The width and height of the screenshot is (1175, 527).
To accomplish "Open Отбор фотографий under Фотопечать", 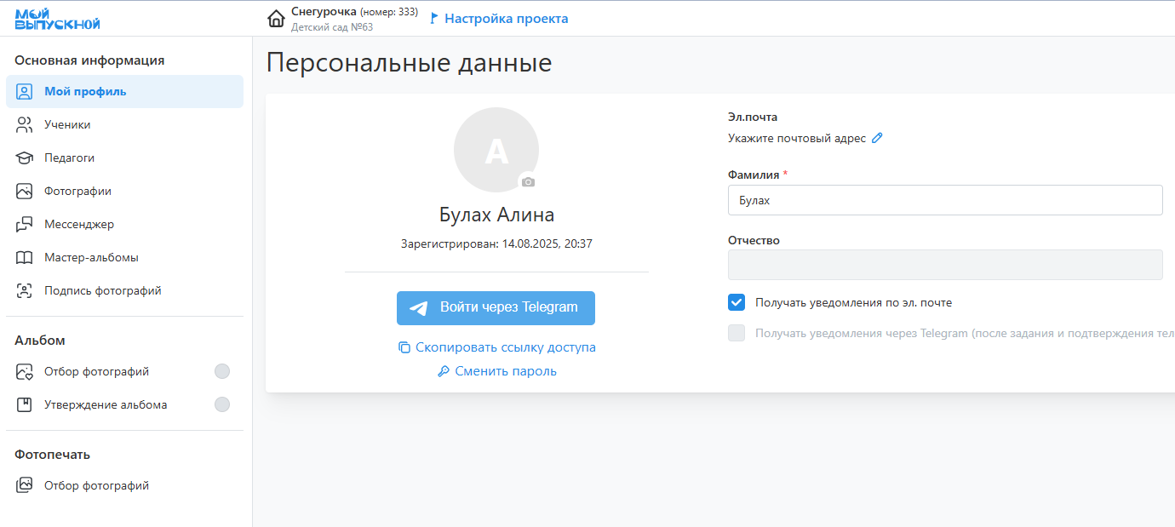I will (x=96, y=485).
